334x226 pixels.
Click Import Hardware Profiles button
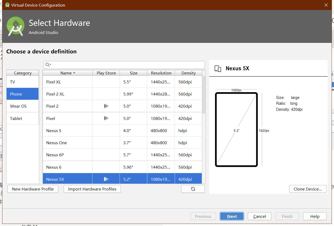coord(92,189)
